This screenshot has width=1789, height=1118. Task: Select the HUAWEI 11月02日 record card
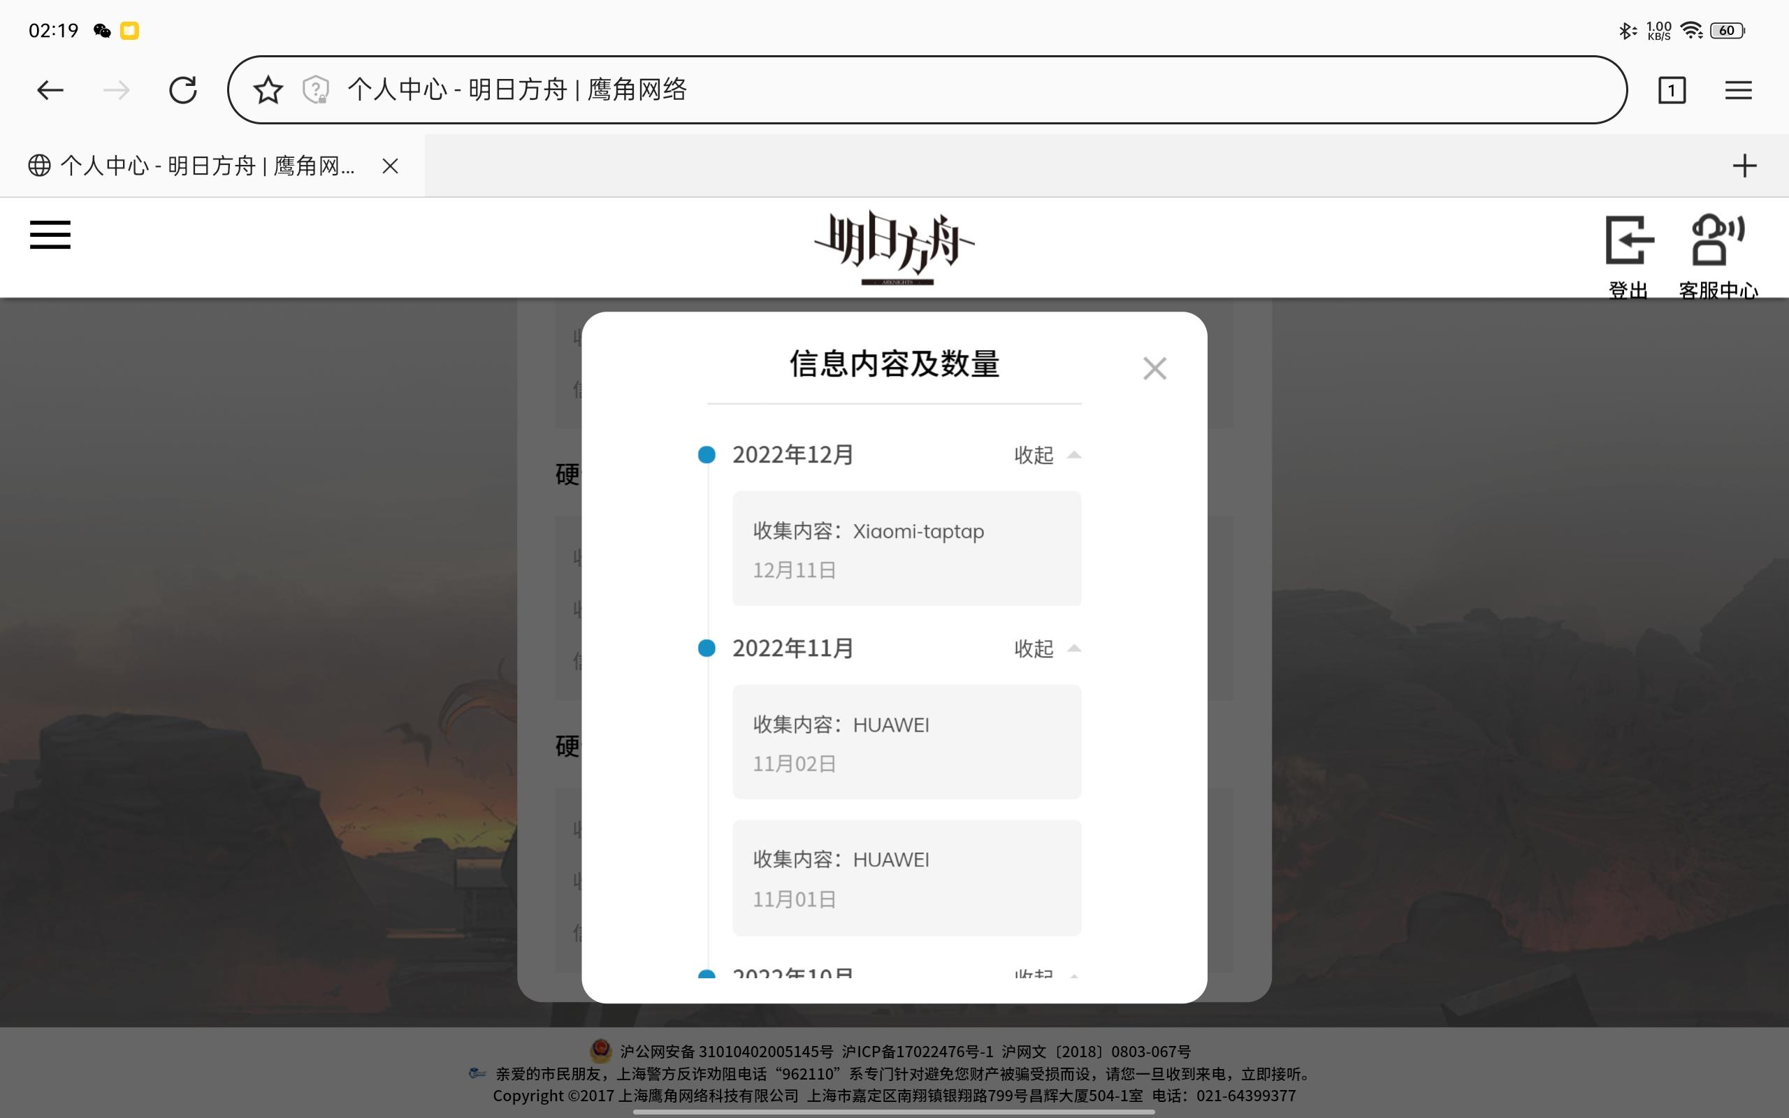tap(906, 741)
